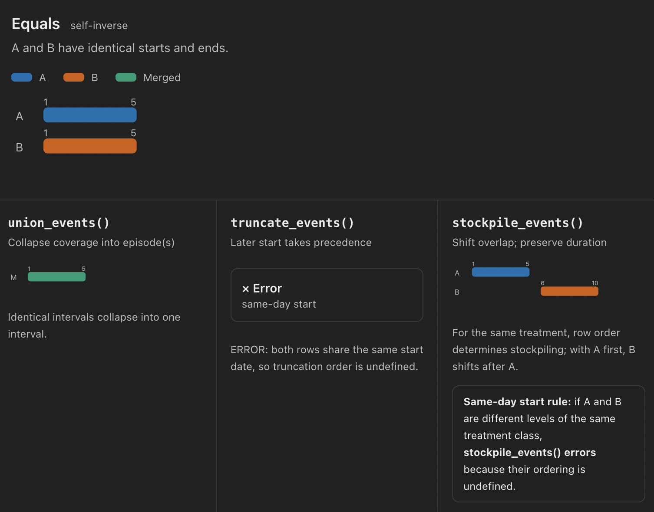Select the blue A interval bar in top diagram
The width and height of the screenshot is (654, 512).
point(90,115)
